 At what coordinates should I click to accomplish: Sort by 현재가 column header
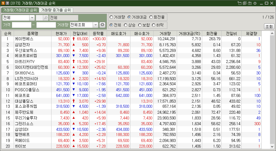point(61,33)
